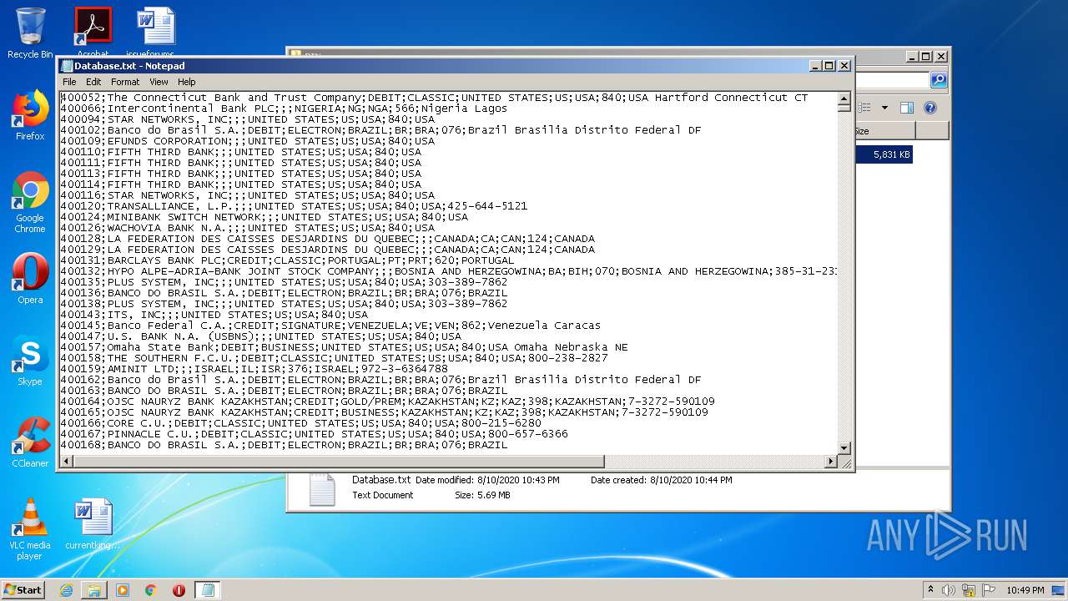Open the CCleaner desktop icon
Image resolution: width=1068 pixels, height=601 pixels.
(x=30, y=442)
